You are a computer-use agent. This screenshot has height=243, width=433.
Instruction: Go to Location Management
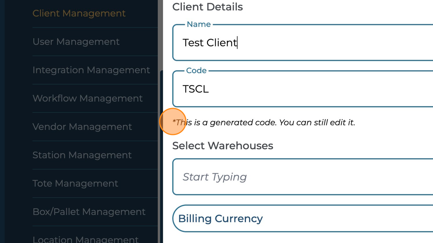tap(85, 240)
